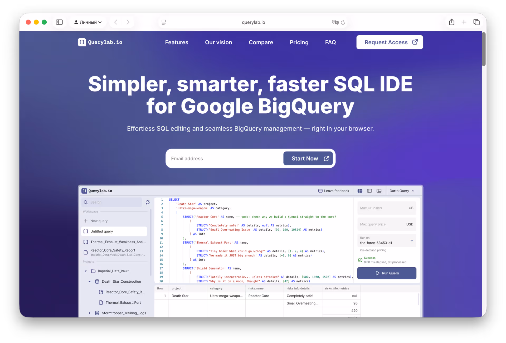
Task: Click Safari share icon
Action: click(x=451, y=22)
